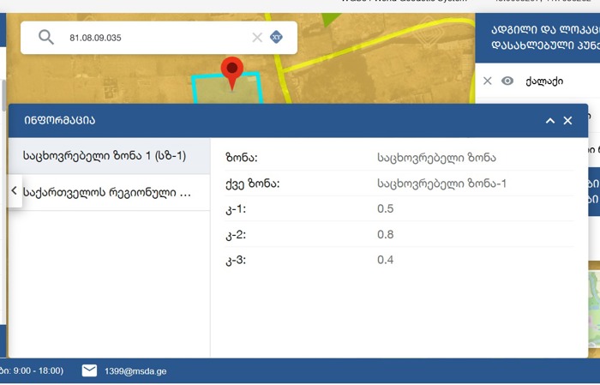Clear the search field with the X icon
The height and width of the screenshot is (385, 600).
tap(257, 38)
